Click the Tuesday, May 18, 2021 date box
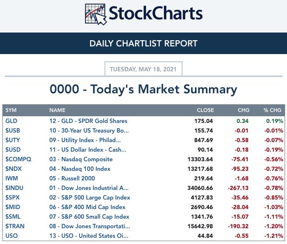This screenshot has width=287, height=244. [x=143, y=69]
